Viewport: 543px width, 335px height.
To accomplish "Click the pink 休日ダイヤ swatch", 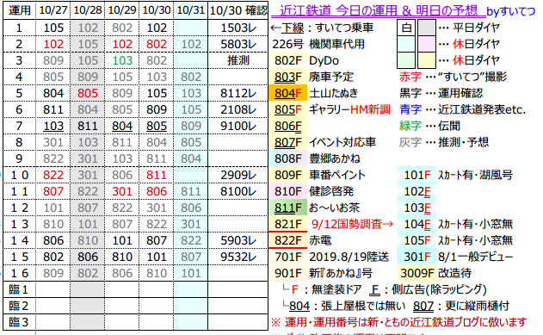I will pos(427,44).
